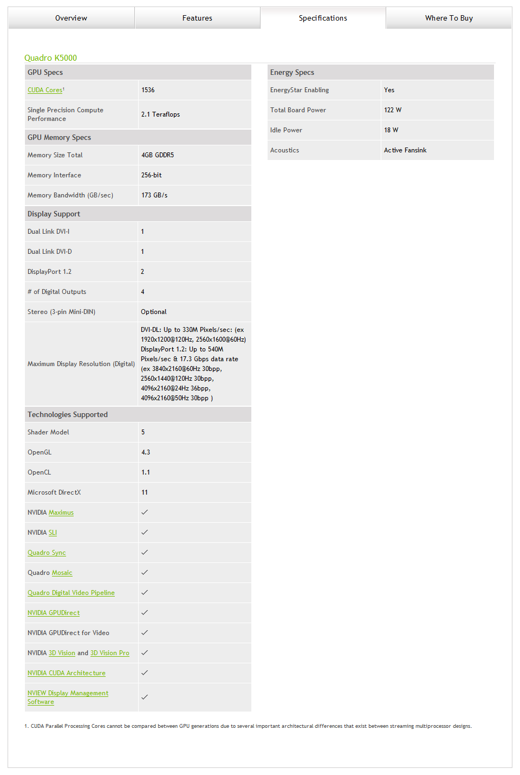The height and width of the screenshot is (775, 520).
Task: Click the GPU Specs section header
Action: tap(45, 72)
